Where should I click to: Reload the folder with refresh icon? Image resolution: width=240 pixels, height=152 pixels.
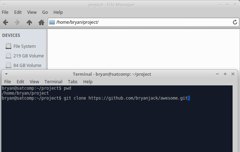pyautogui.click(x=235, y=22)
